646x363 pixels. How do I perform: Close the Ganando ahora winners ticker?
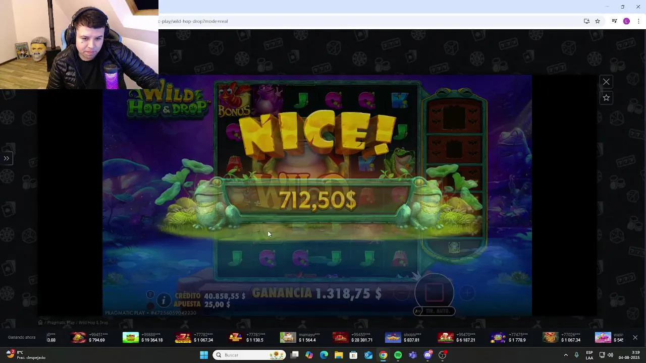click(x=635, y=338)
